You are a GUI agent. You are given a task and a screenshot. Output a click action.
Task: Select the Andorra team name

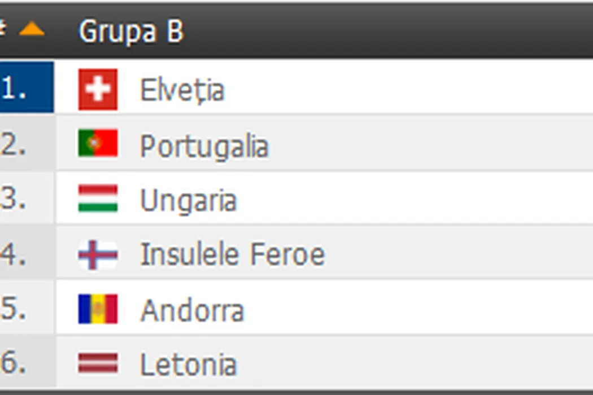coord(192,310)
